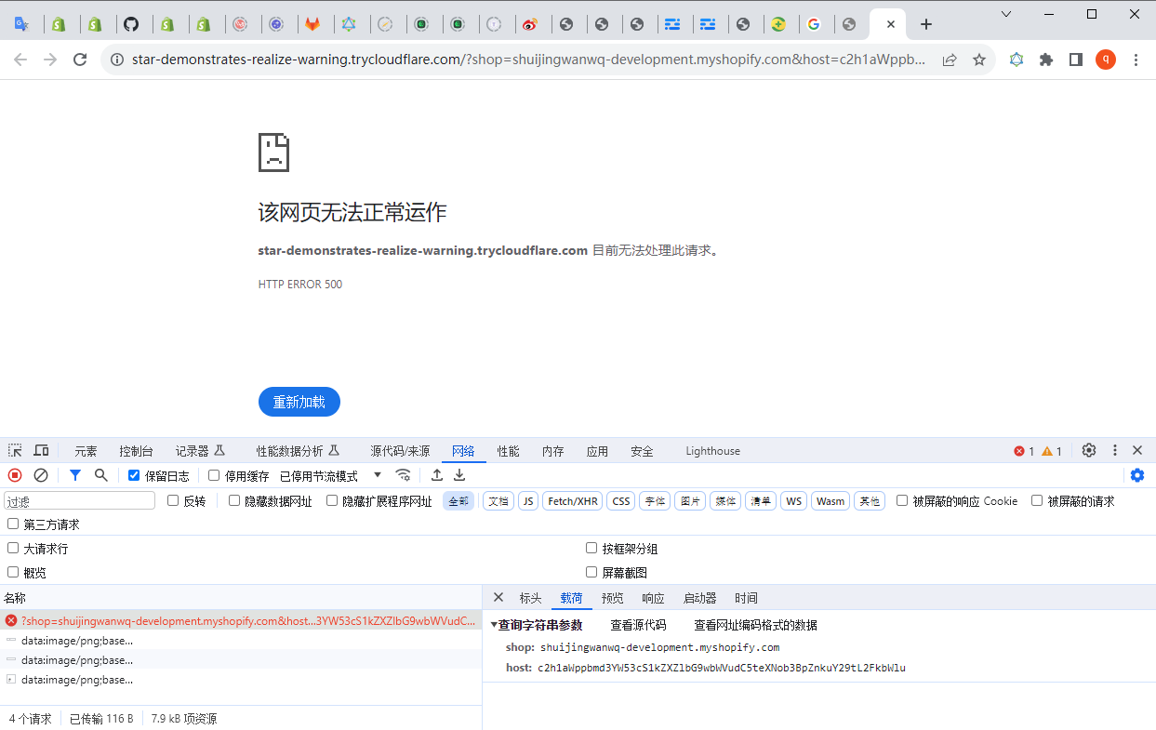Open the 响应 tab for the request

(653, 598)
